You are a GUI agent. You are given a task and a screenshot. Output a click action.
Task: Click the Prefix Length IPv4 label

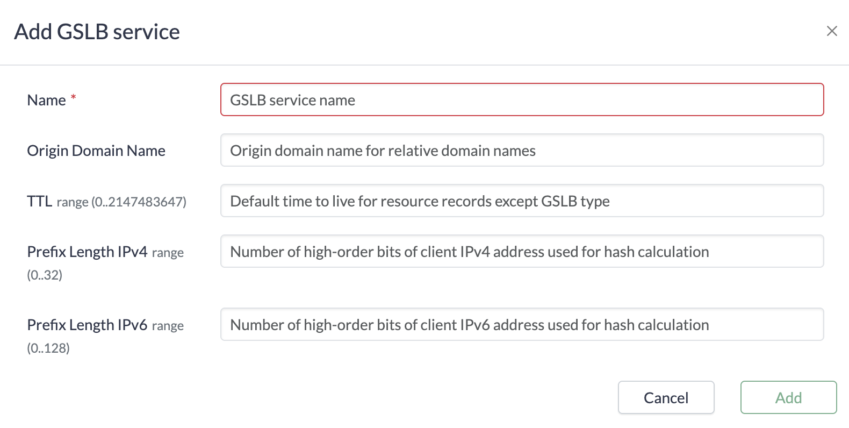pyautogui.click(x=87, y=251)
